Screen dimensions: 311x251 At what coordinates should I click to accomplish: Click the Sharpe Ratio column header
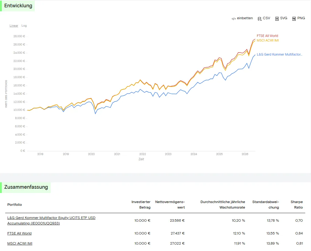(297, 205)
